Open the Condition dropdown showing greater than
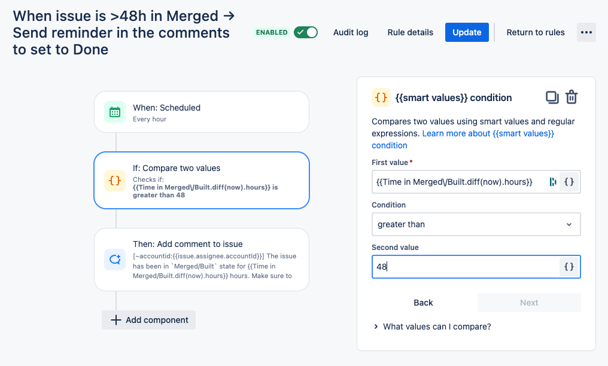Image resolution: width=608 pixels, height=366 pixels. point(476,224)
